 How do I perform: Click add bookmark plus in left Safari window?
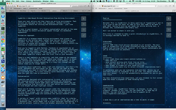pyautogui.click(x=15, y=6)
